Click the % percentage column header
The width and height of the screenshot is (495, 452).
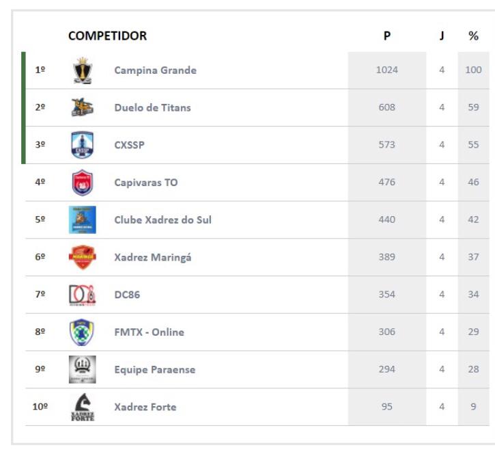[x=473, y=36]
